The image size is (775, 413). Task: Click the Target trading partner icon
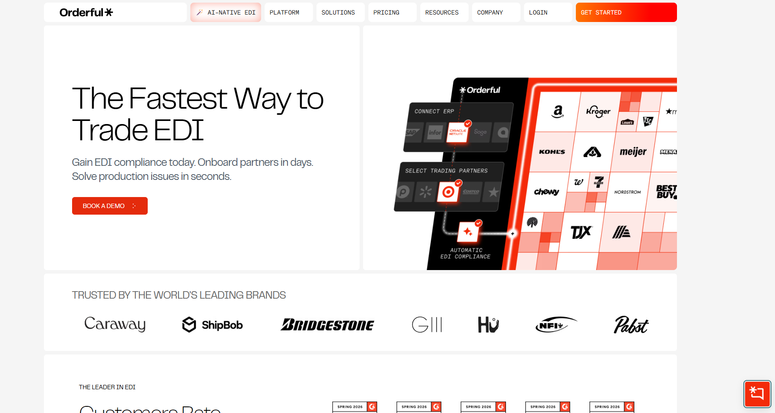pos(448,192)
